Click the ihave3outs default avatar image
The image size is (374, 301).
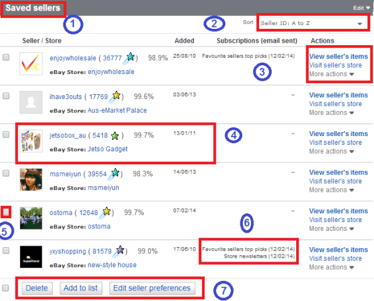31,102
